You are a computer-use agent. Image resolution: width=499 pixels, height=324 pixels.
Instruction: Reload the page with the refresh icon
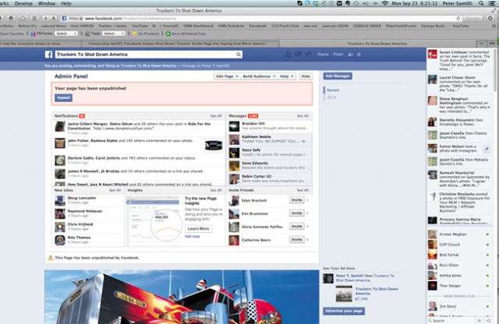[x=458, y=19]
